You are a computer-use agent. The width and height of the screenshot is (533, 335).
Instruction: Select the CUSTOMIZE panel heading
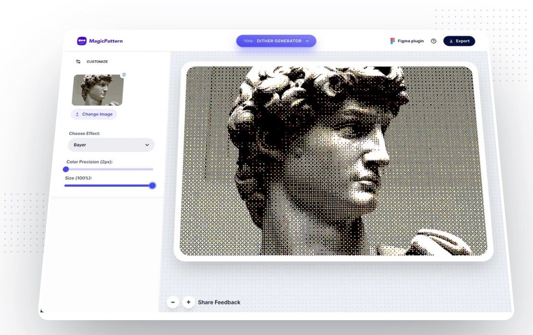(97, 62)
